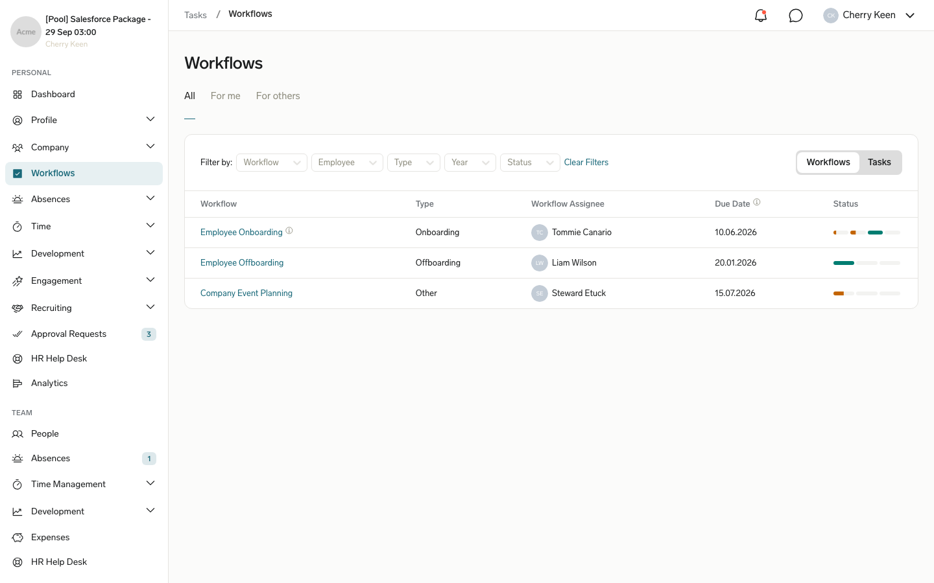Open the notifications bell icon

click(x=761, y=16)
